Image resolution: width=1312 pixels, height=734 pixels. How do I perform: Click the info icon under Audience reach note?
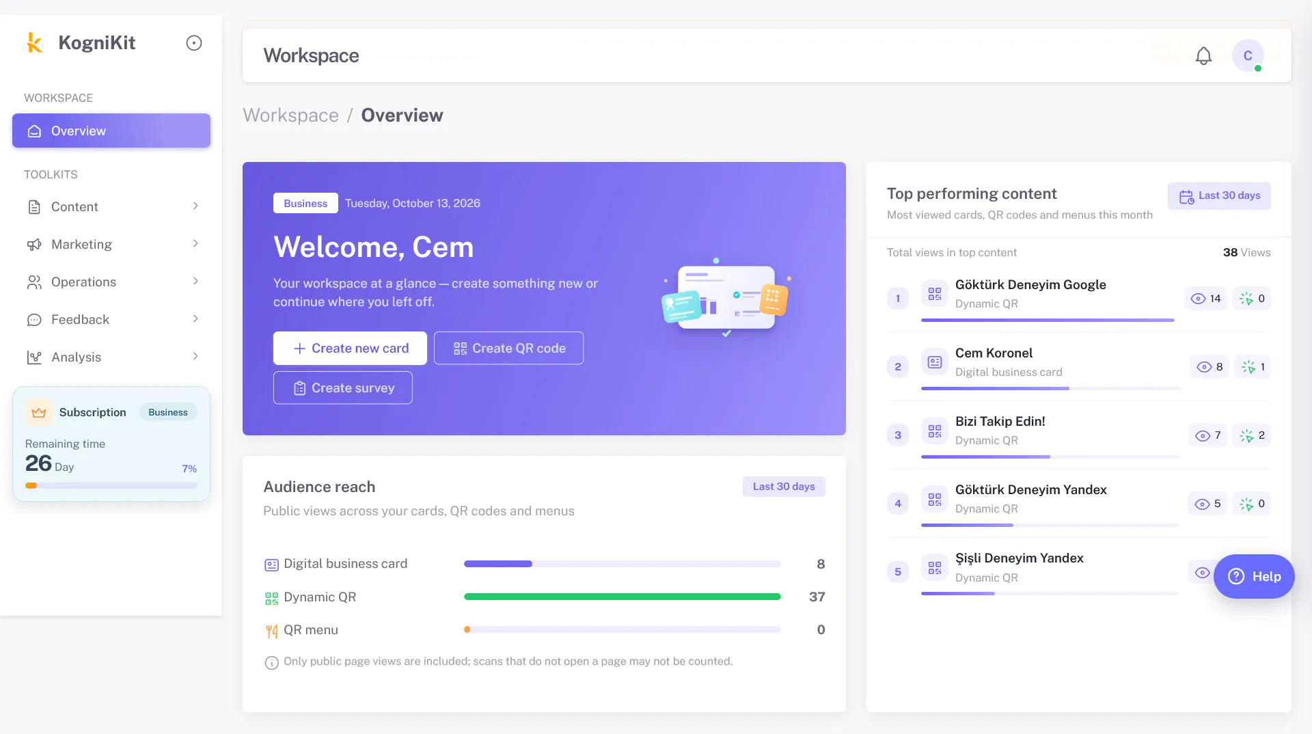(x=271, y=662)
